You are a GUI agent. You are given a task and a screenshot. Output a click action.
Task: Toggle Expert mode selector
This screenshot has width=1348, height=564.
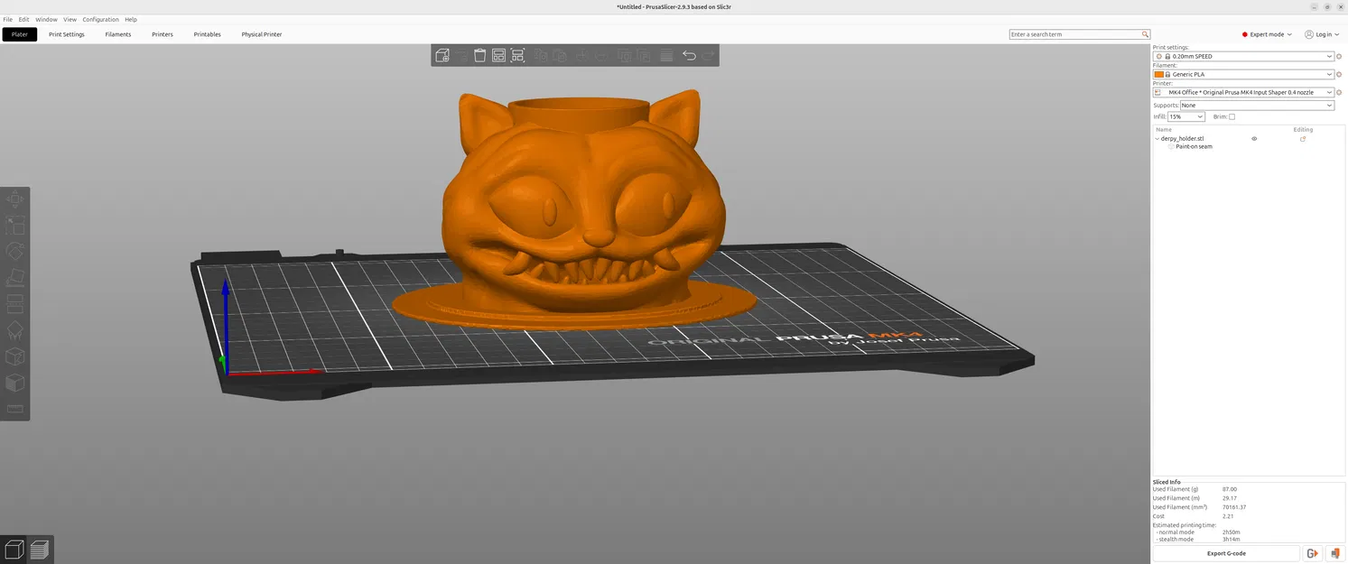coord(1268,34)
